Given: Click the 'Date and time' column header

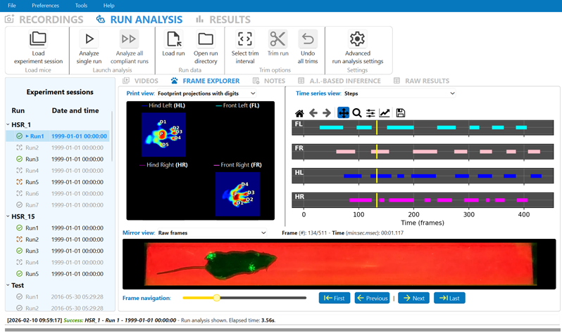Looking at the screenshot, I should (75, 110).
